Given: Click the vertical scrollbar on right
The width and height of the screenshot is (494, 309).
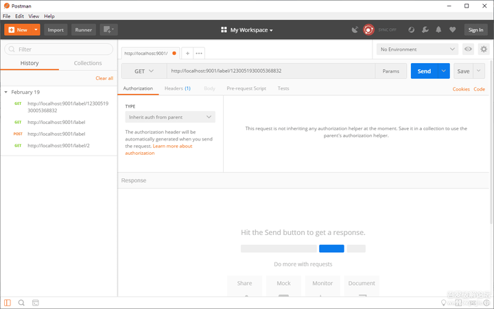Looking at the screenshot, I should [x=491, y=142].
